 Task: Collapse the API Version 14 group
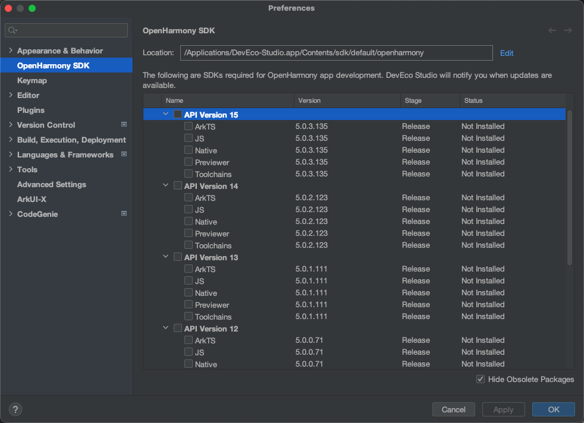[165, 185]
